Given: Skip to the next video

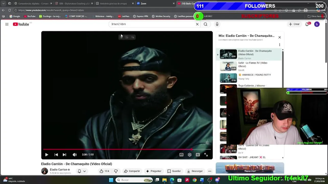Looking at the screenshot, I should point(64,155).
